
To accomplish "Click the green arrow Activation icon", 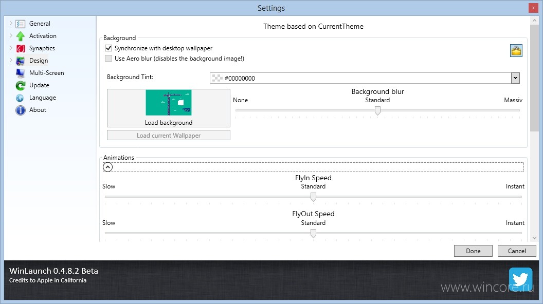I will [21, 36].
